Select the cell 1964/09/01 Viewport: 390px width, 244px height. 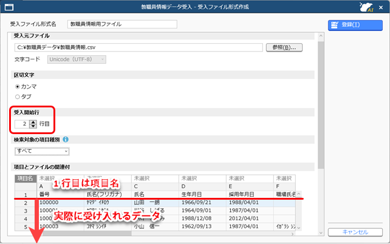(202, 211)
